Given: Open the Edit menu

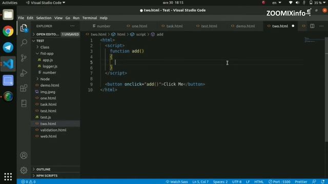Looking at the screenshot, I should (x=30, y=18).
